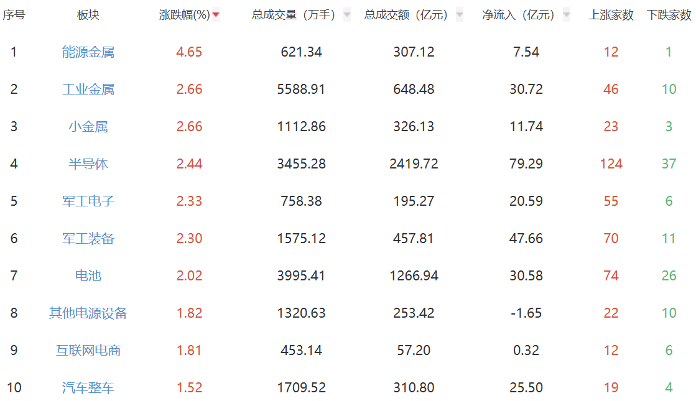The width and height of the screenshot is (696, 401).
Task: Click the sort arrow beside 总成交额（亿元）
Action: 460,15
